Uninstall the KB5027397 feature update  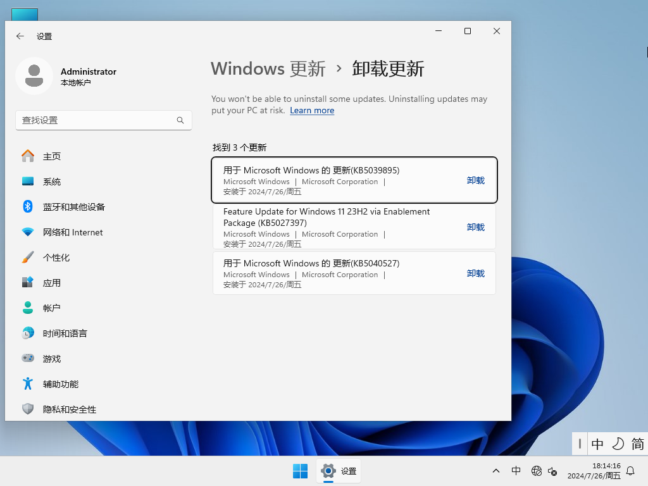click(475, 227)
